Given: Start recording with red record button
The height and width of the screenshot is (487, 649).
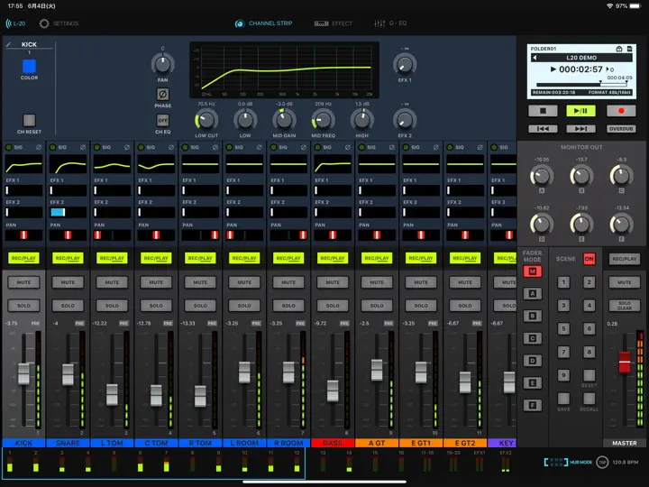Looking at the screenshot, I should click(621, 111).
